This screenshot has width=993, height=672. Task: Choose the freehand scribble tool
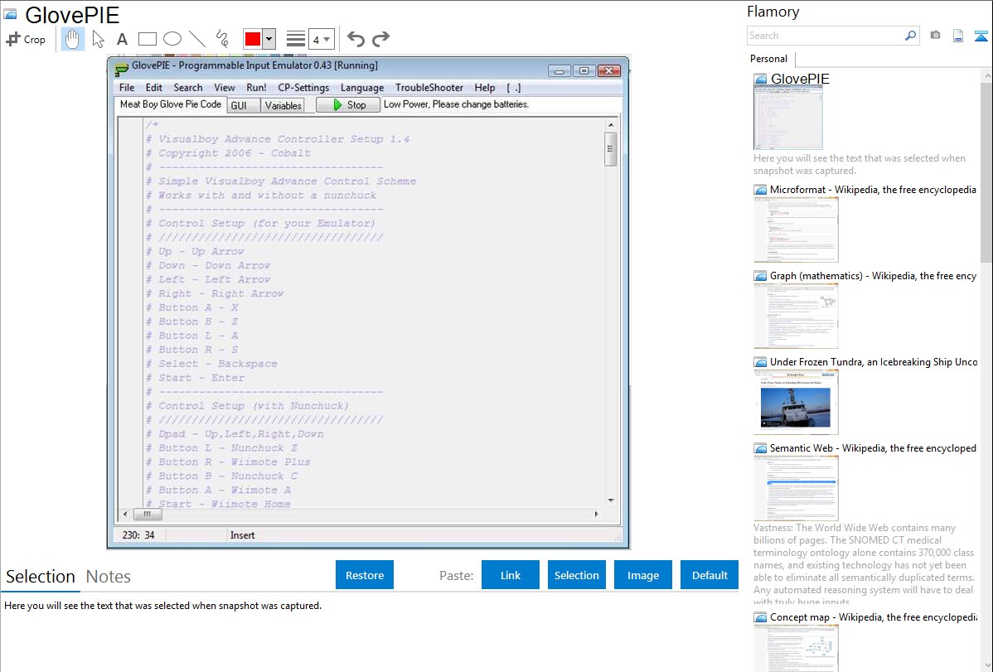tap(221, 39)
